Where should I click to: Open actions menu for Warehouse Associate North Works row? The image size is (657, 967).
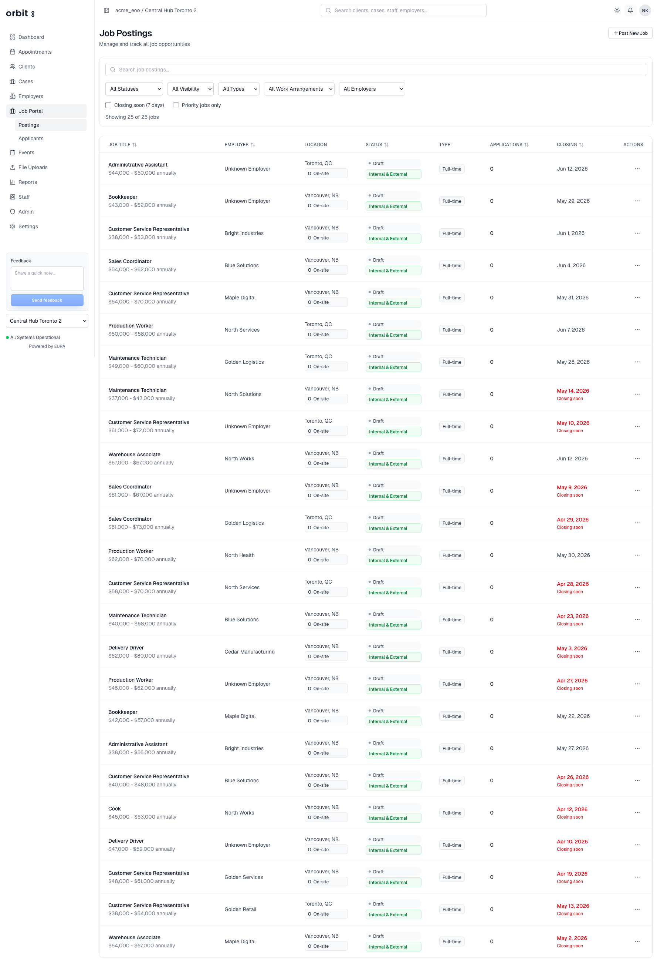637,459
